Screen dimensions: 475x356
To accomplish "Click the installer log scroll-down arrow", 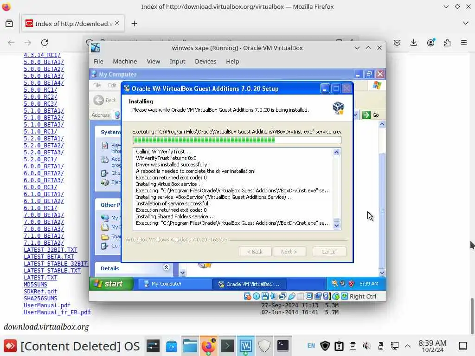I will click(x=337, y=225).
